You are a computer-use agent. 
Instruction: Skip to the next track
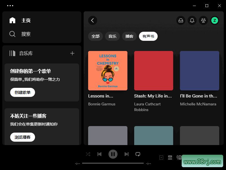[x=127, y=154]
